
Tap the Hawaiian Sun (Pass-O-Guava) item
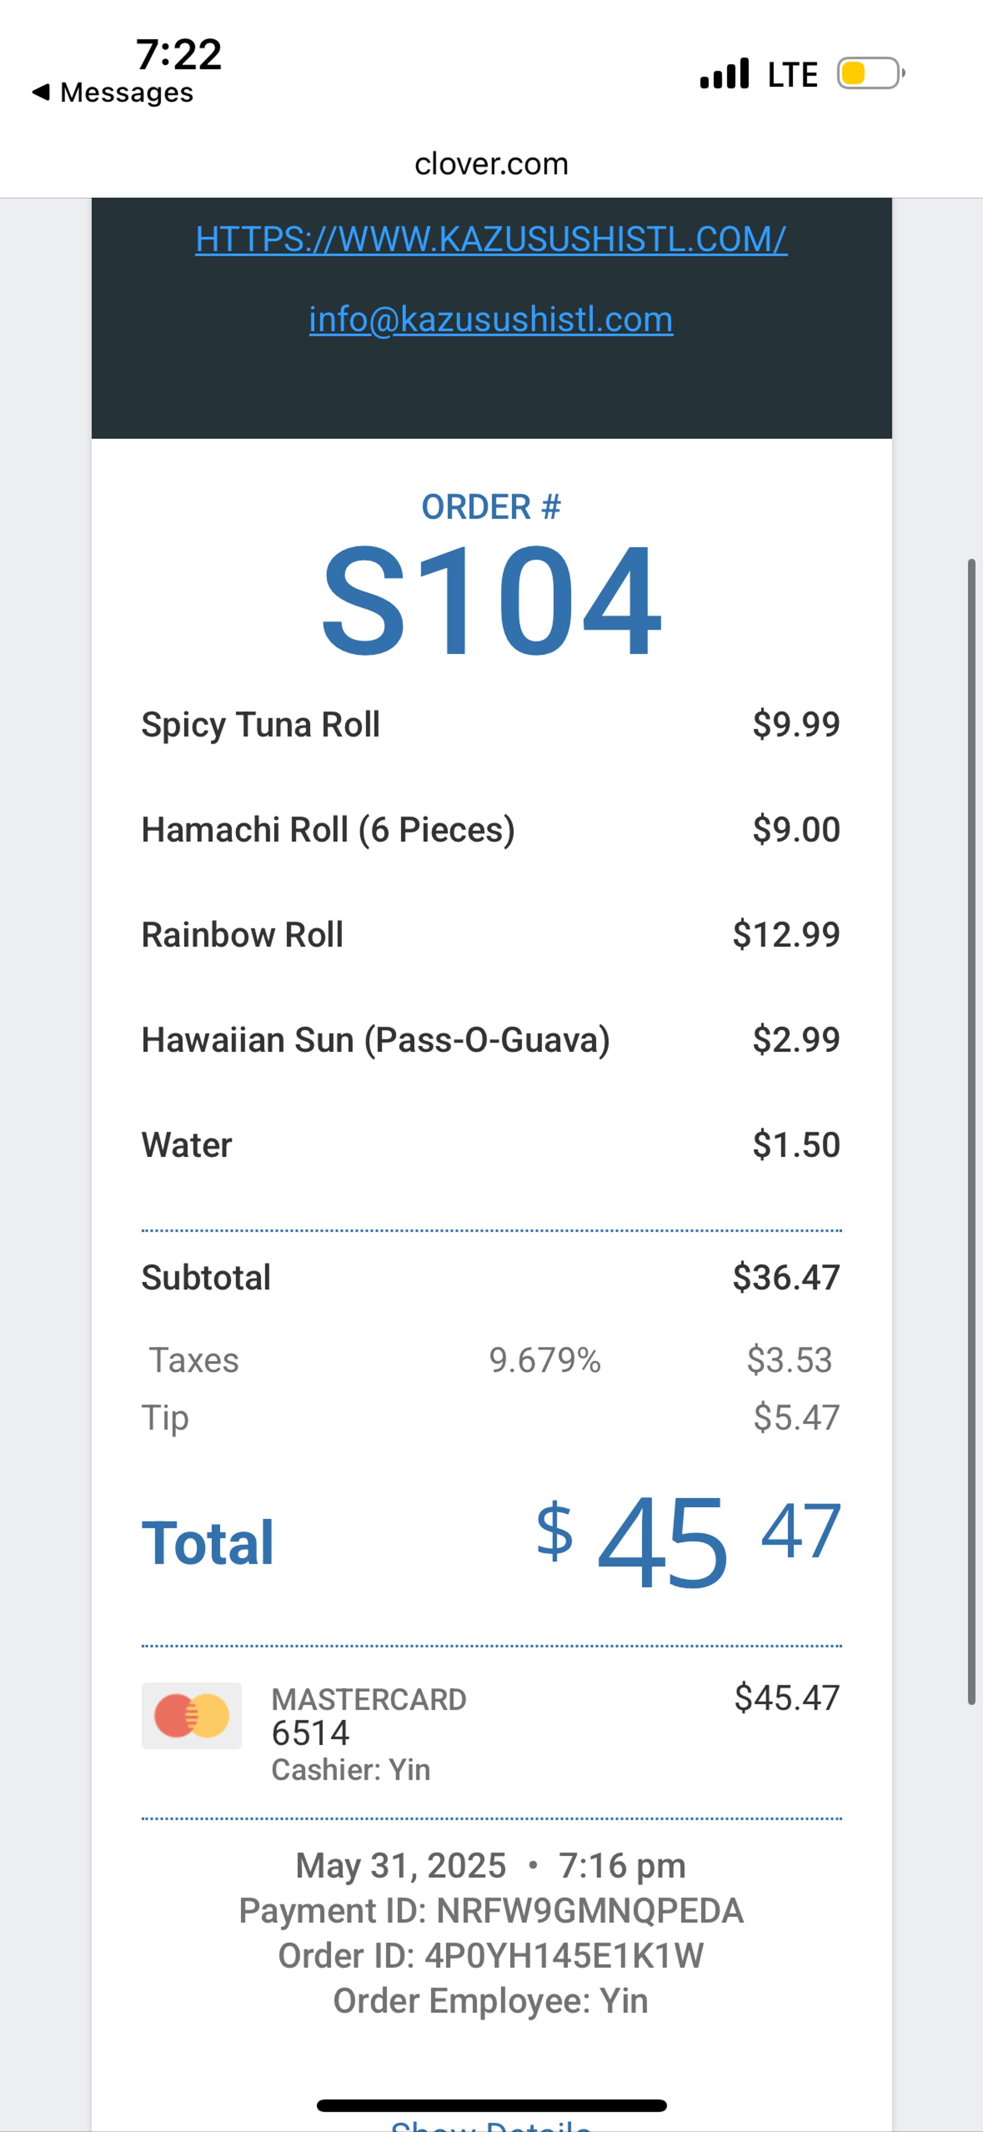376,1040
